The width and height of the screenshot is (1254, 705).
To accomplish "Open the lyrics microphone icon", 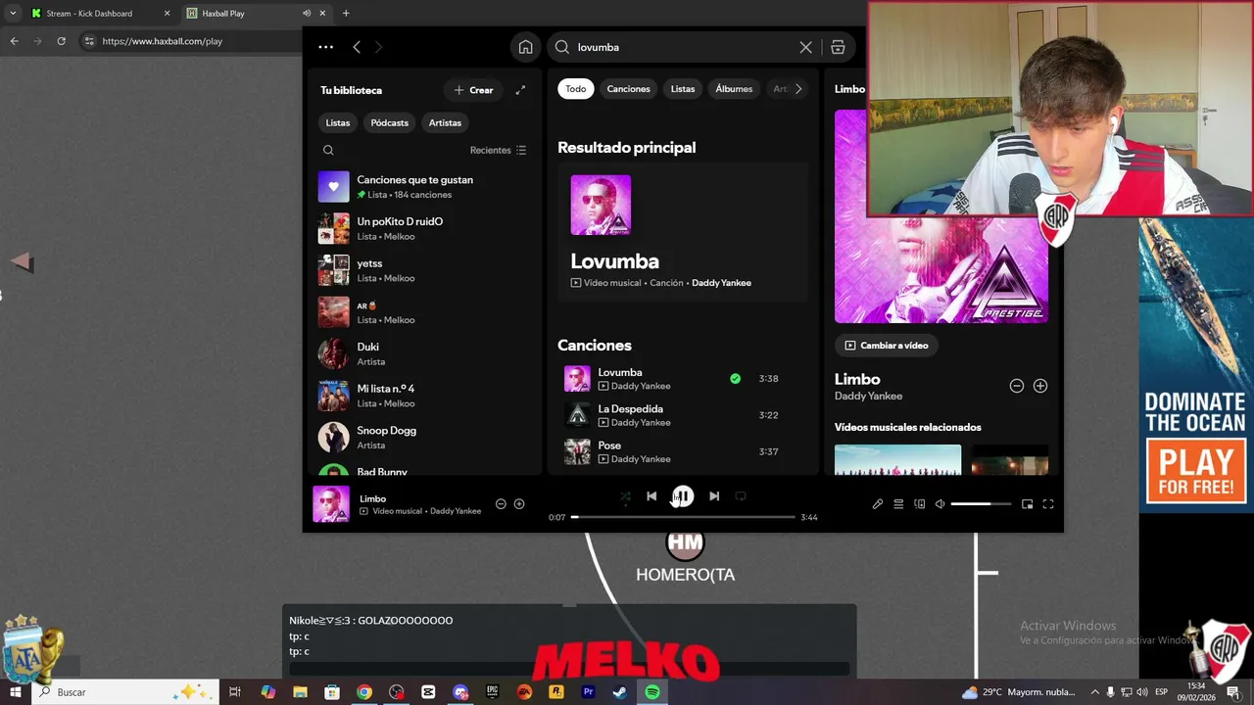I will [878, 504].
